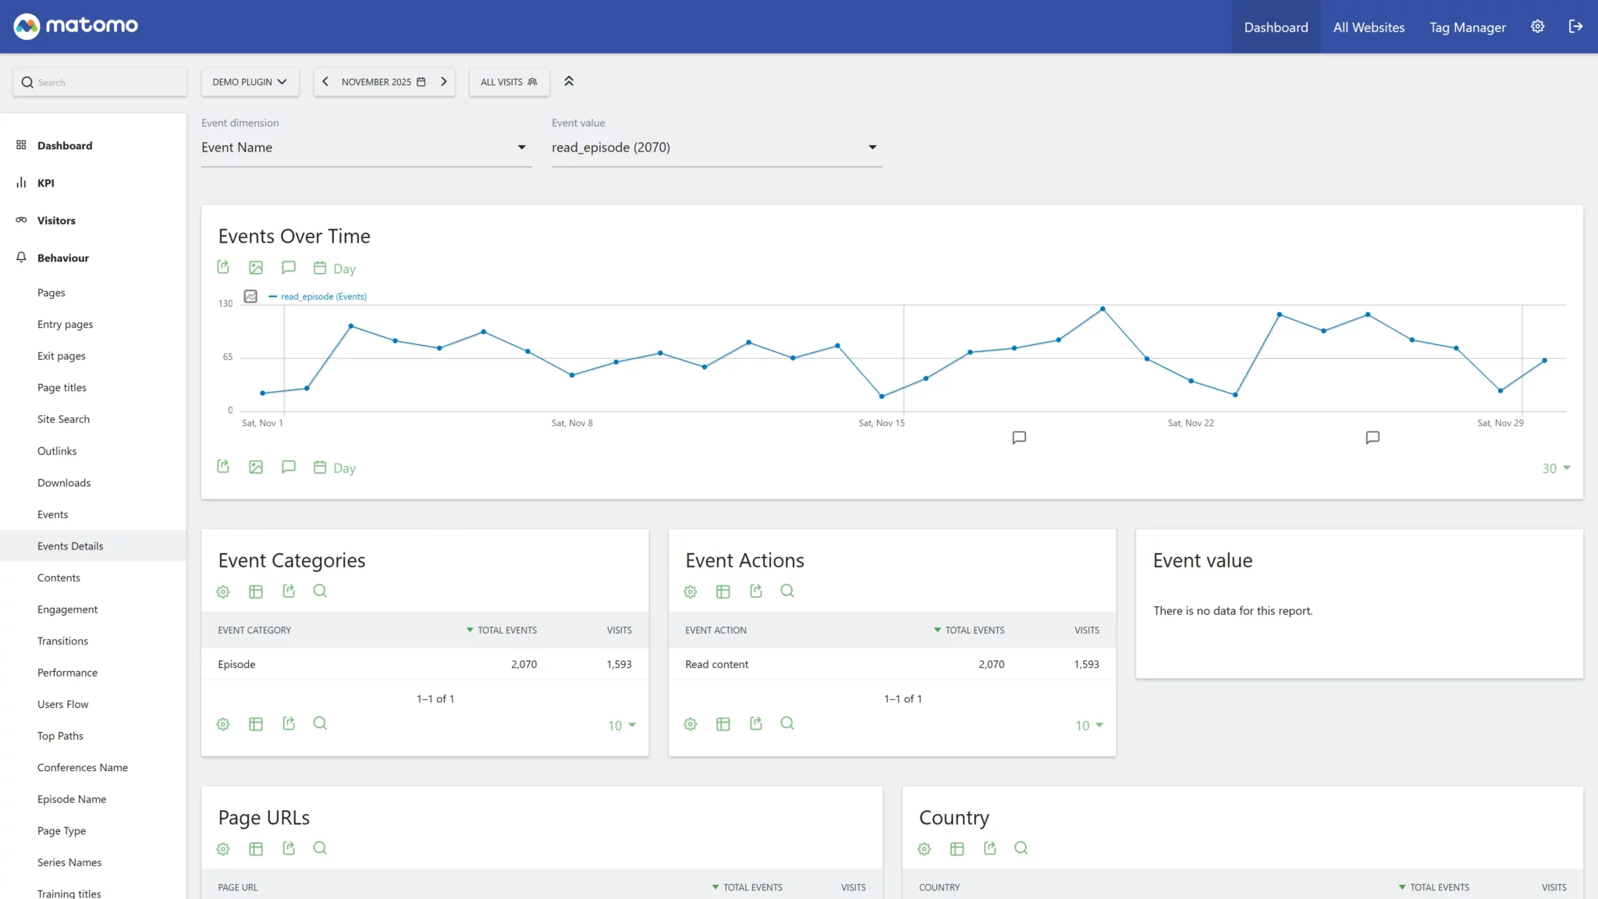Image resolution: width=1598 pixels, height=899 pixels.
Task: Open the Event dimension dropdown
Action: pyautogui.click(x=365, y=147)
